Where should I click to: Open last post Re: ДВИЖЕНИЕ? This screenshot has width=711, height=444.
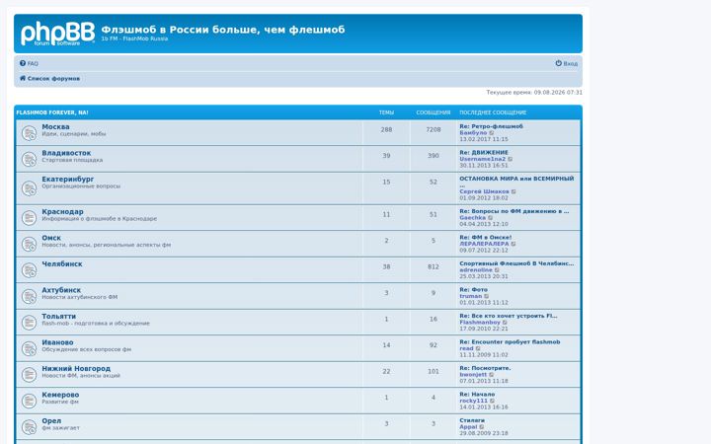(484, 153)
